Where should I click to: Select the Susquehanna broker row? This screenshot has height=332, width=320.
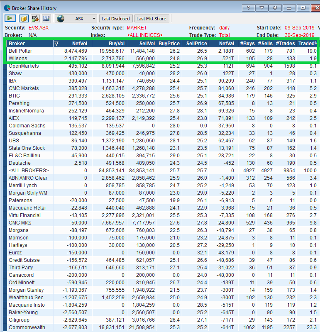tap(162, 133)
